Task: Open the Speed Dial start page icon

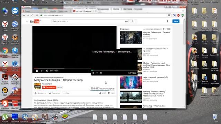Action: pyautogui.click(x=37, y=15)
